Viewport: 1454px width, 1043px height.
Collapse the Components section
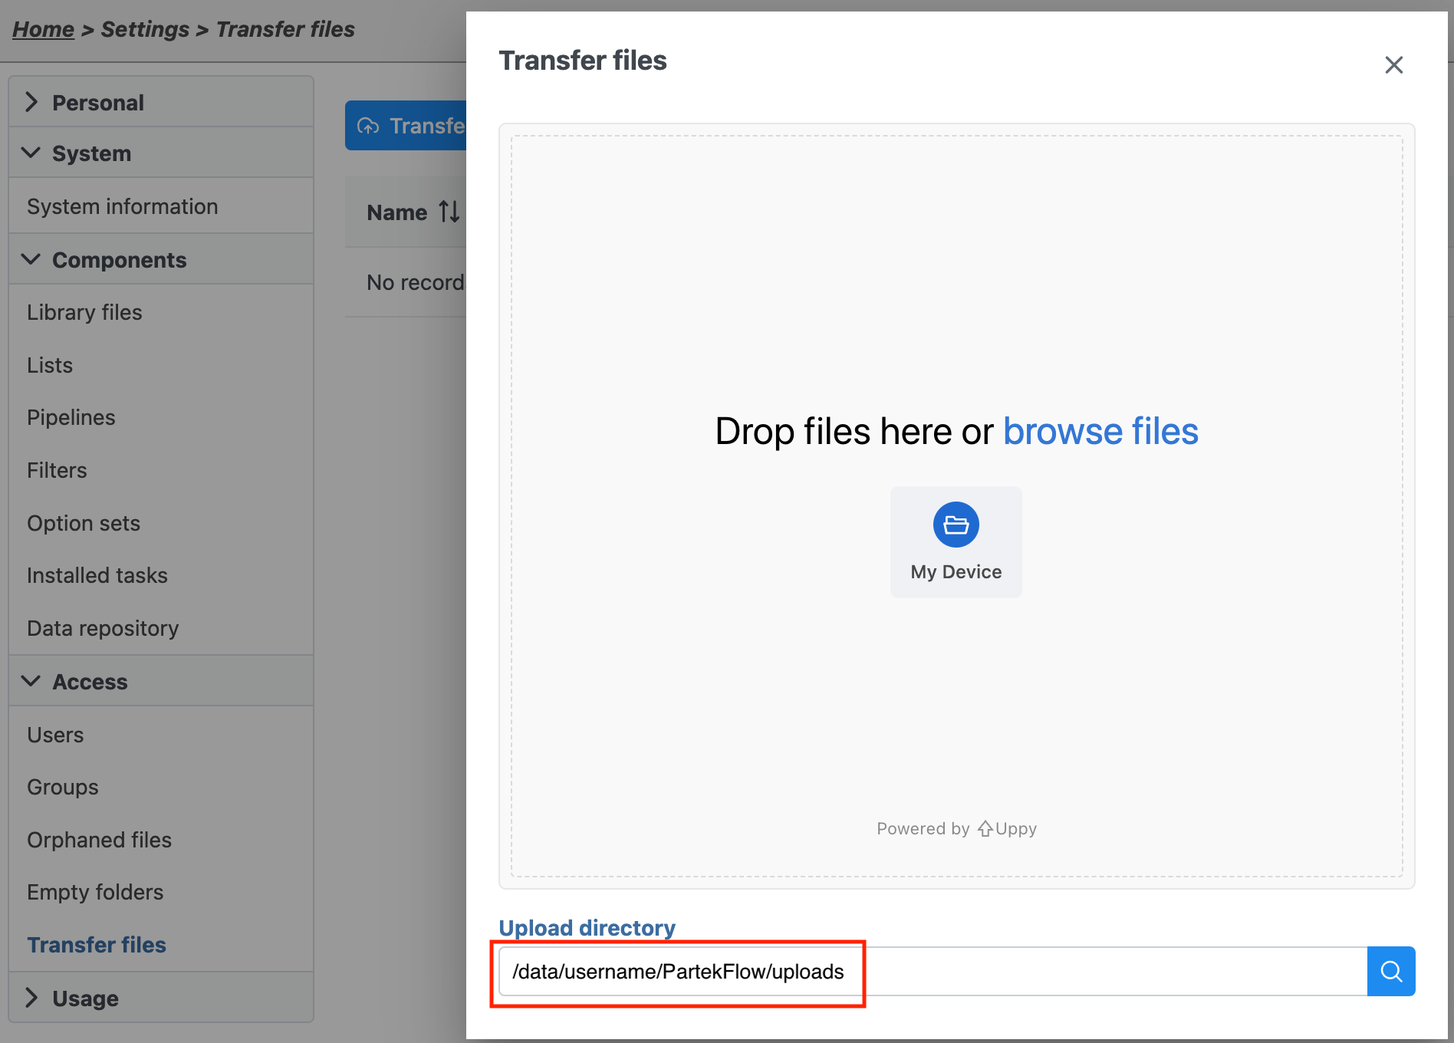31,260
